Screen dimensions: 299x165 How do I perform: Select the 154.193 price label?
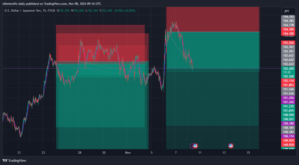pyautogui.click(x=288, y=17)
